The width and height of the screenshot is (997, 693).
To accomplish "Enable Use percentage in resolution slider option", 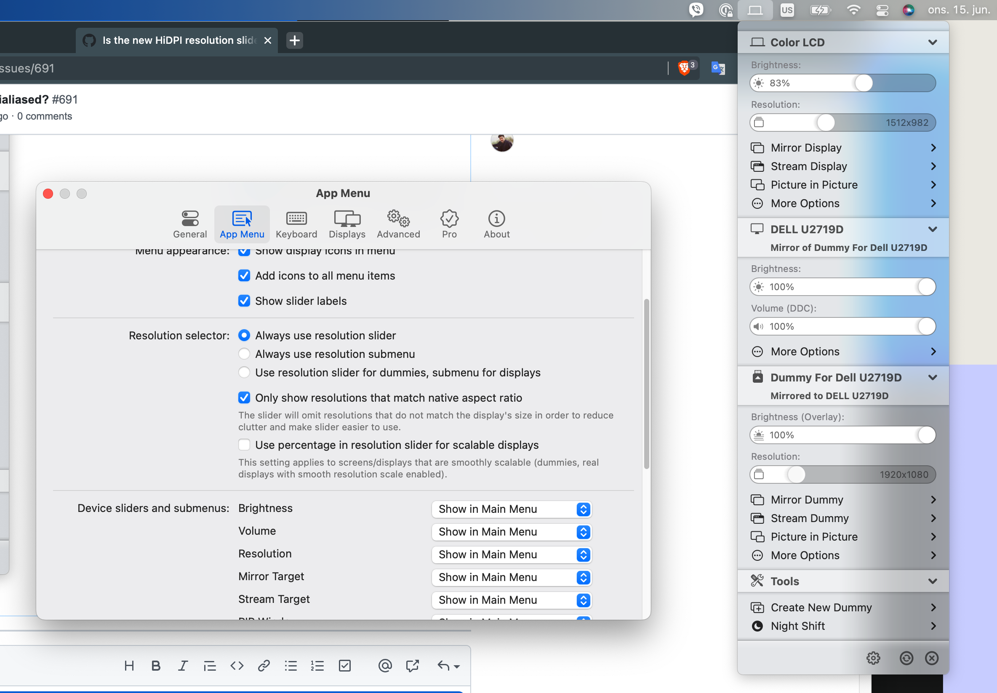I will pyautogui.click(x=244, y=445).
